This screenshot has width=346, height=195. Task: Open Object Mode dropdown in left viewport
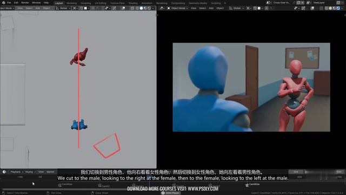pyautogui.click(x=7, y=8)
